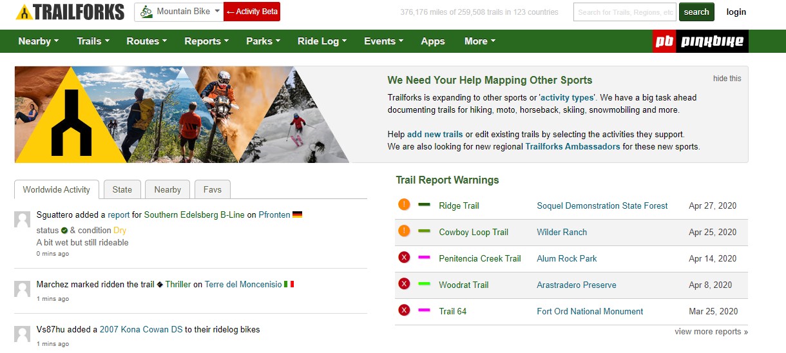
Task: Open Southern Edelsberg B-Line trail link
Action: point(194,215)
